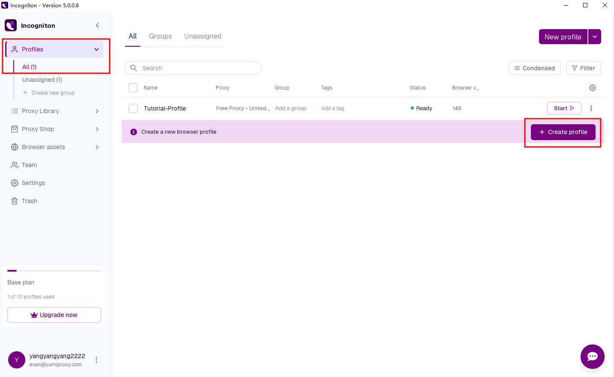Click the Upgrade now button
The width and height of the screenshot is (614, 377).
(x=54, y=315)
